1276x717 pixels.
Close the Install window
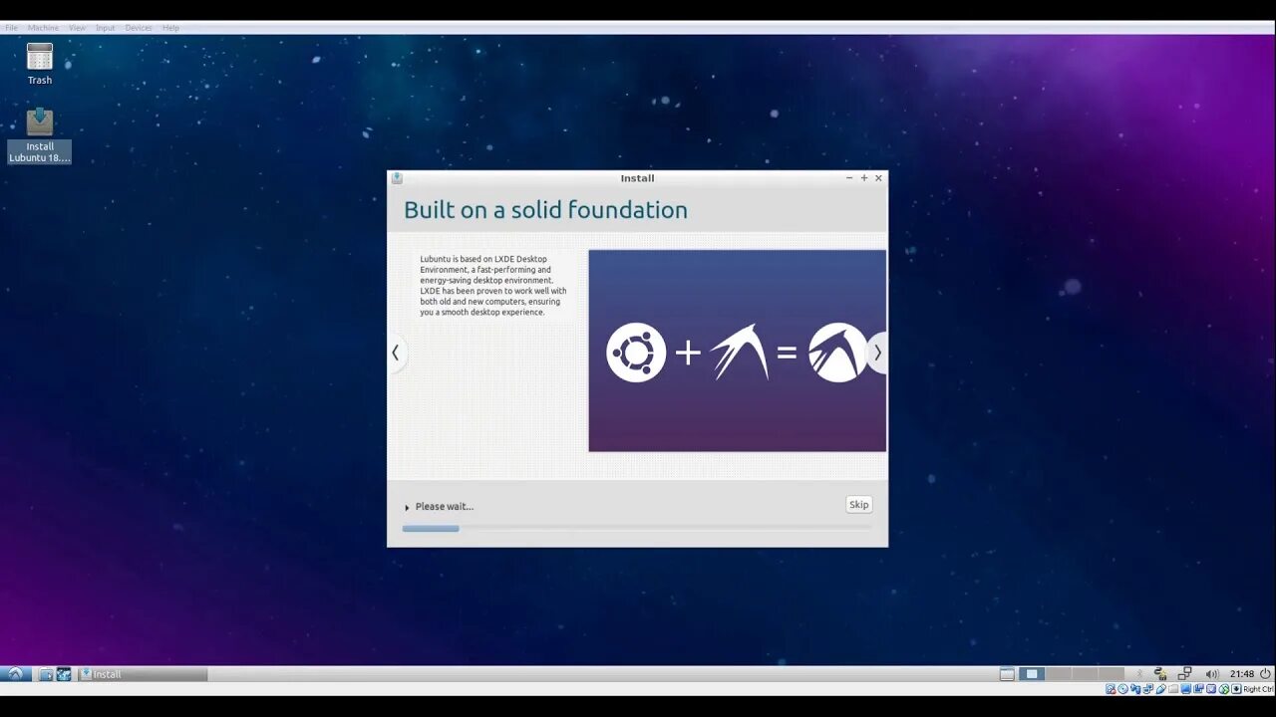pos(878,178)
